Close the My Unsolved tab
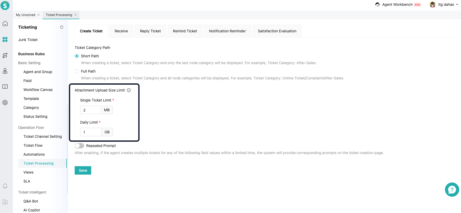 (38, 15)
